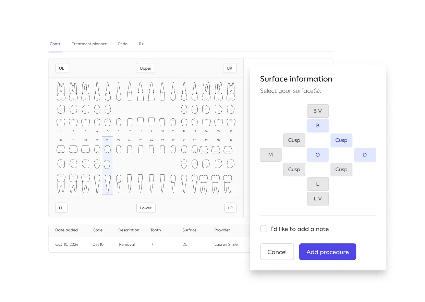Click the Add procedure button
Image resolution: width=425 pixels, height=302 pixels.
(x=327, y=252)
